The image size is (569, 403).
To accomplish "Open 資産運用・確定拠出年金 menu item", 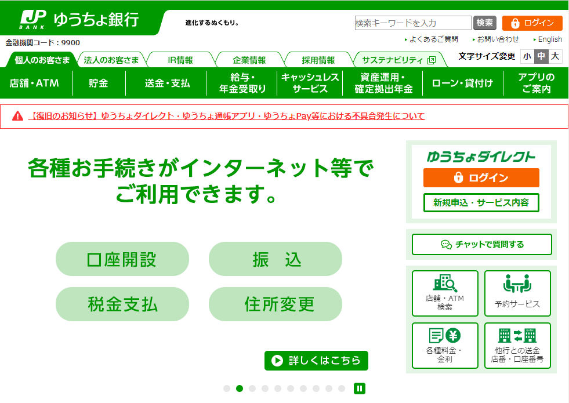I will (x=383, y=83).
